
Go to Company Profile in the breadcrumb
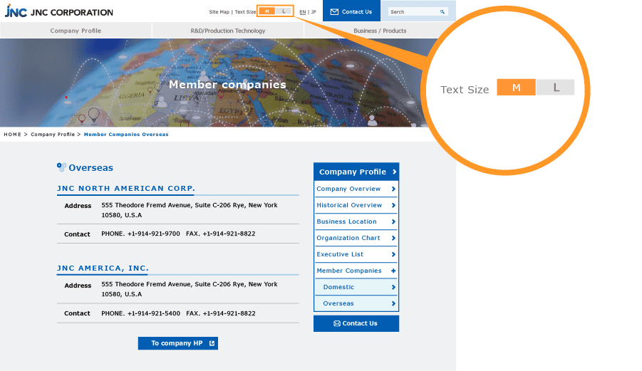[53, 134]
